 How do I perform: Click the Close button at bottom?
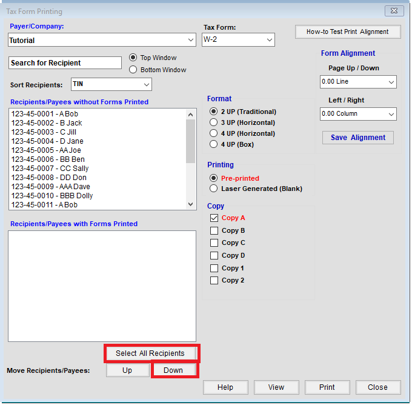[x=378, y=387]
